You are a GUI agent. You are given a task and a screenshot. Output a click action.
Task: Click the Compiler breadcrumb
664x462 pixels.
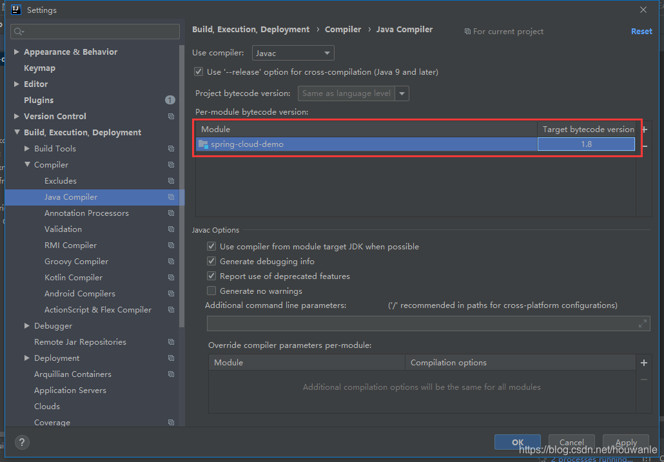tap(343, 29)
